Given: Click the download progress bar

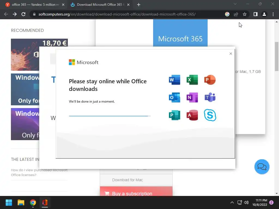Looking at the screenshot, I should (110, 116).
